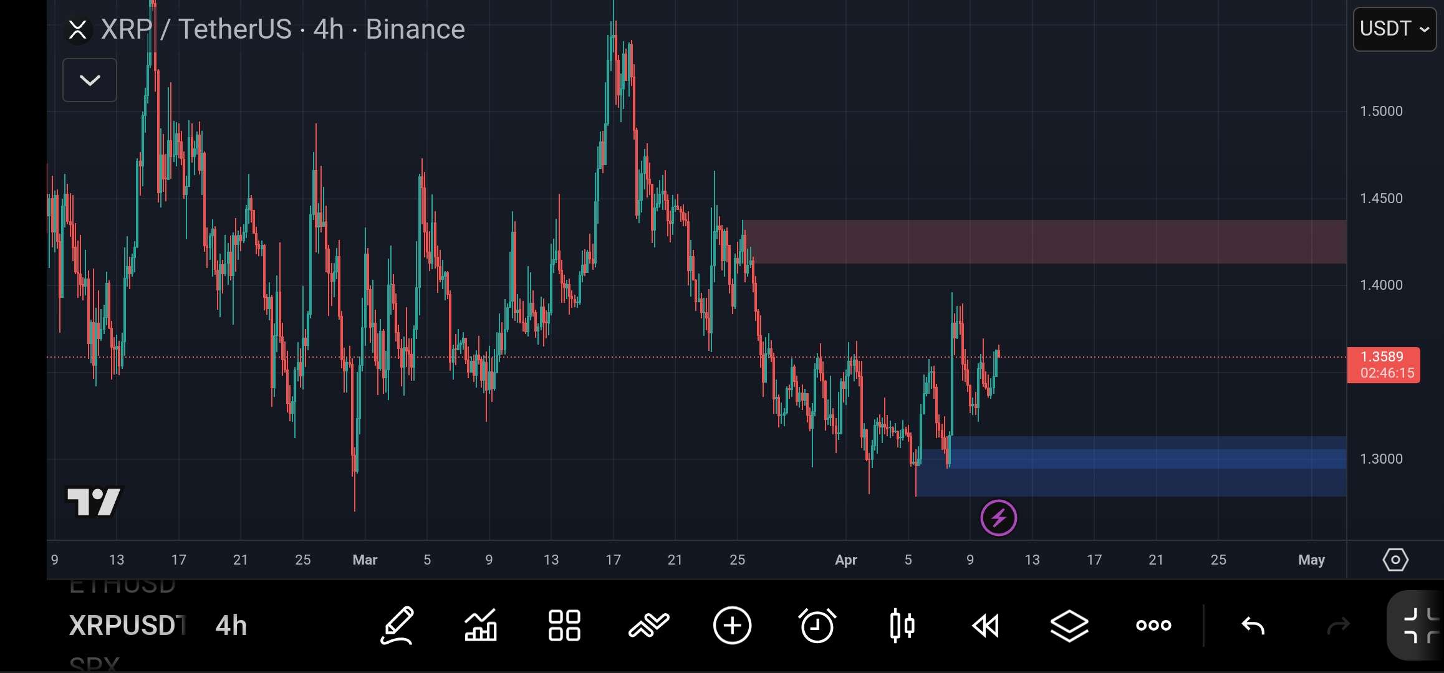Open more options with the ellipsis icon

click(x=1153, y=626)
